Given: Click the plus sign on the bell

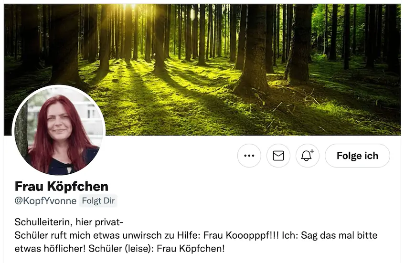Looking at the screenshot, I should pyautogui.click(x=312, y=151).
